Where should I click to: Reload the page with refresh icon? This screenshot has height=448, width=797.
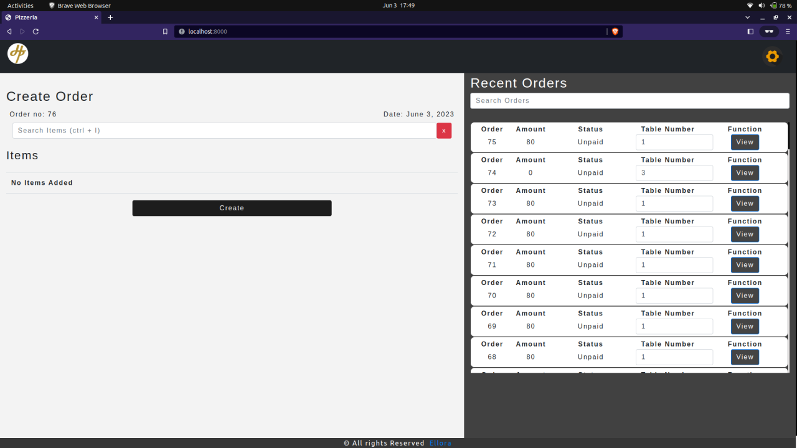[x=35, y=31]
